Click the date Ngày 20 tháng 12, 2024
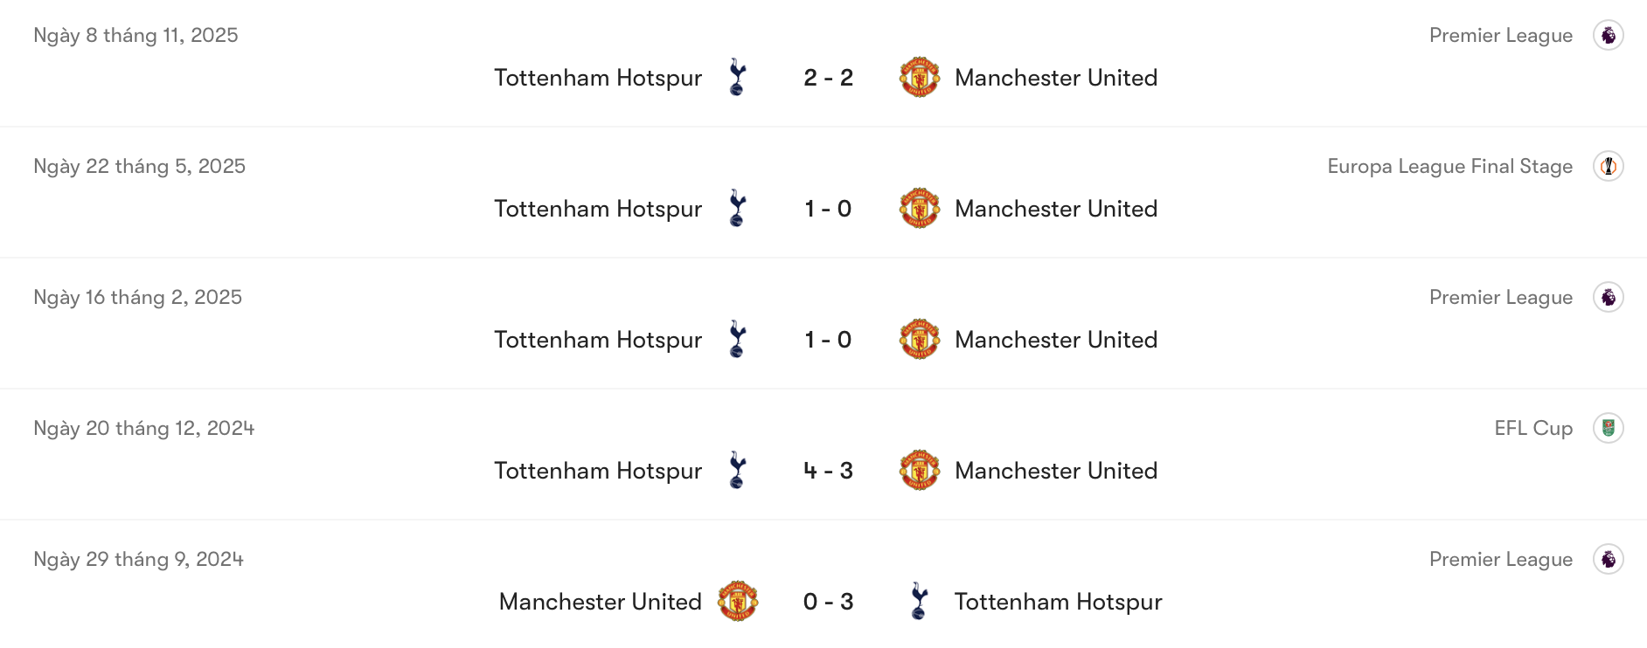The height and width of the screenshot is (648, 1647). [x=142, y=429]
